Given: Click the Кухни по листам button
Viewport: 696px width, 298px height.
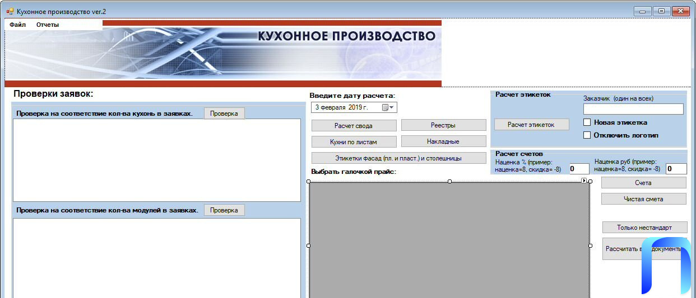Looking at the screenshot, I should tap(354, 142).
